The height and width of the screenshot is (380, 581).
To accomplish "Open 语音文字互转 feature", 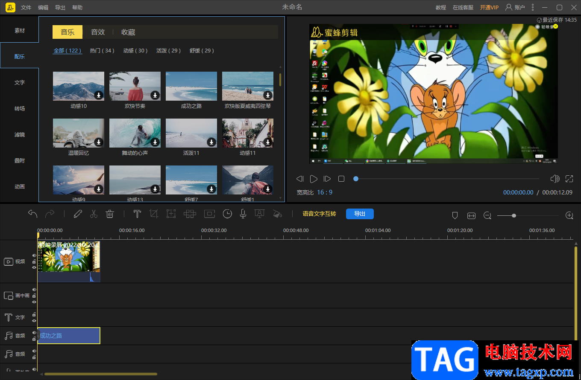I will coord(319,214).
